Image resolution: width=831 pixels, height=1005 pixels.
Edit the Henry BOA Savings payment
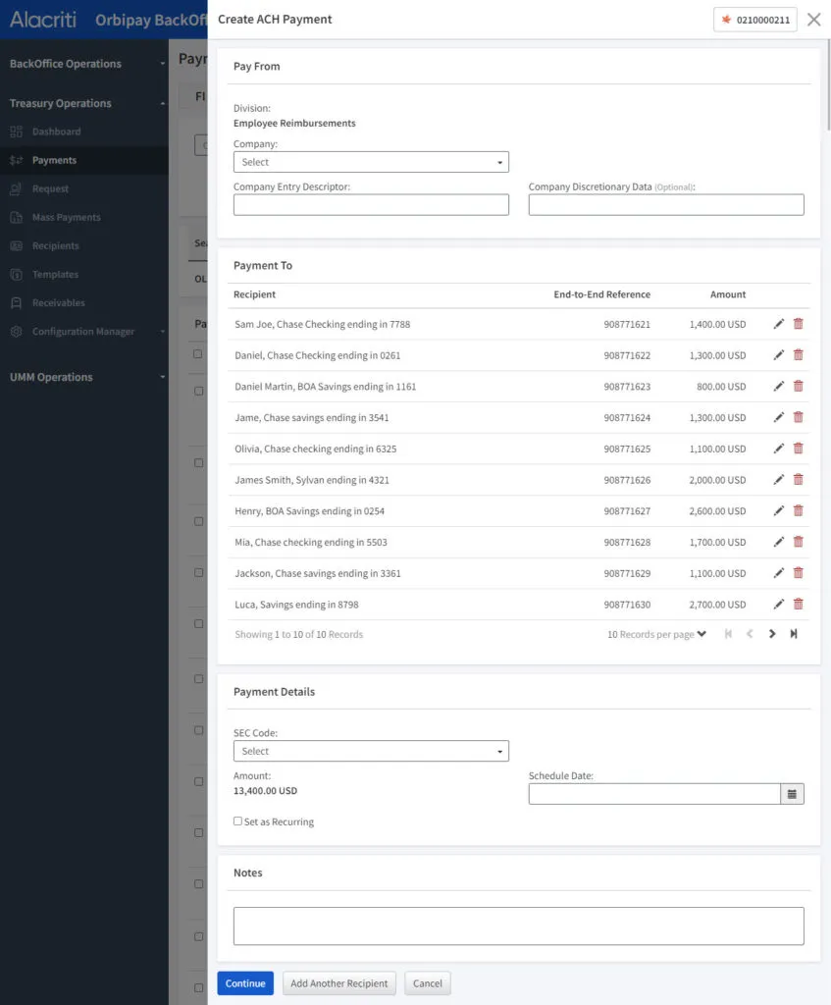pyautogui.click(x=779, y=510)
